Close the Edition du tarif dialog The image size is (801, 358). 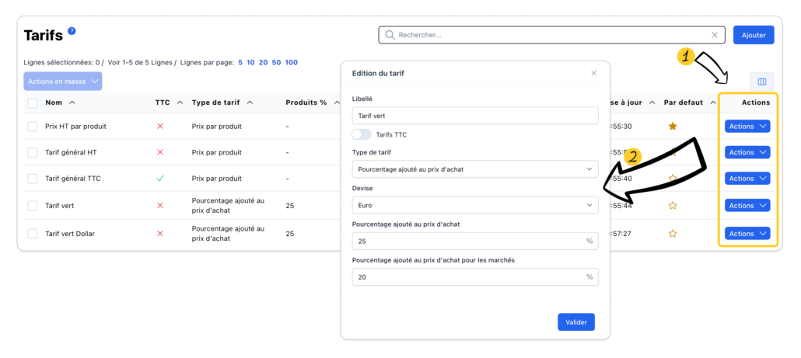pyautogui.click(x=594, y=73)
